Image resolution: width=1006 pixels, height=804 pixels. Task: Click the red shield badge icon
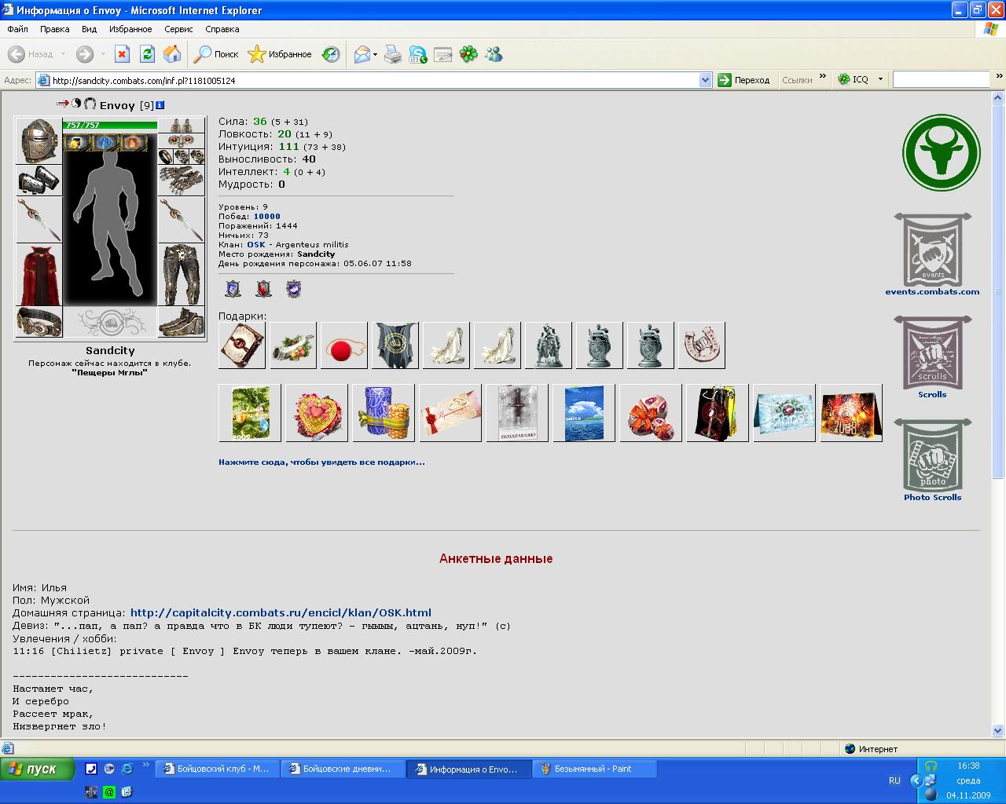[x=263, y=289]
